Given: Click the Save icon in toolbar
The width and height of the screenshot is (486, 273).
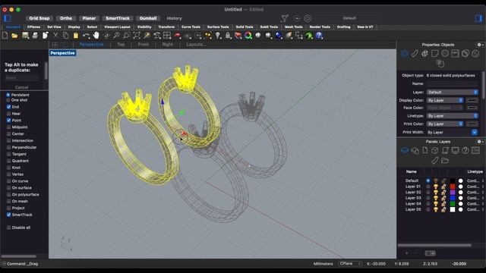Looking at the screenshot, I should pos(25,36).
